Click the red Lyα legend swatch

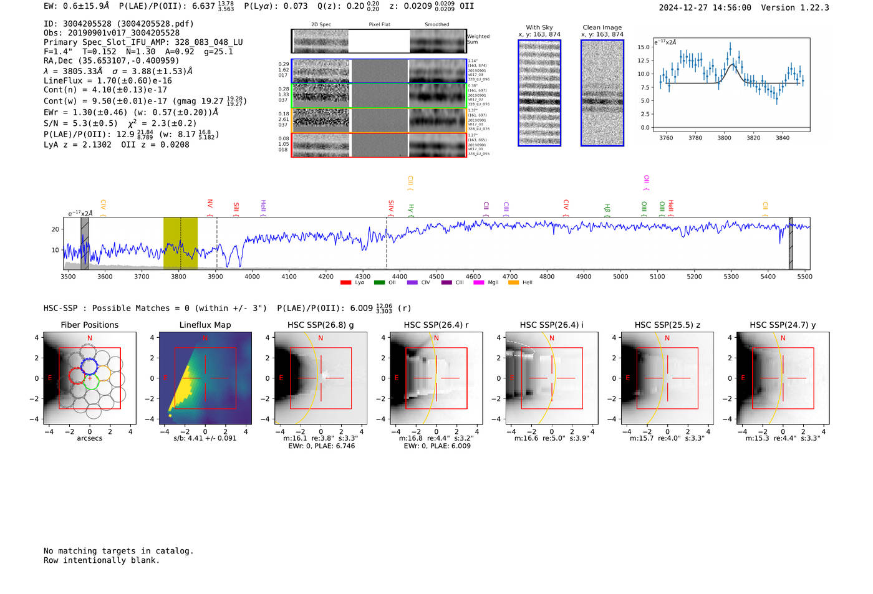click(345, 283)
